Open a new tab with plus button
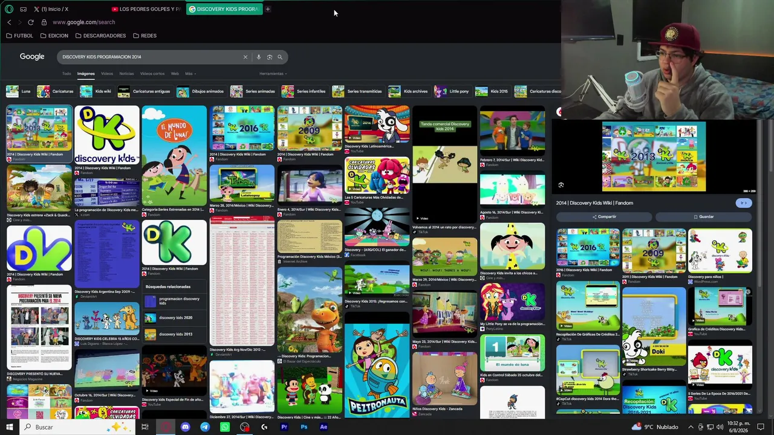The height and width of the screenshot is (435, 774). 268,9
